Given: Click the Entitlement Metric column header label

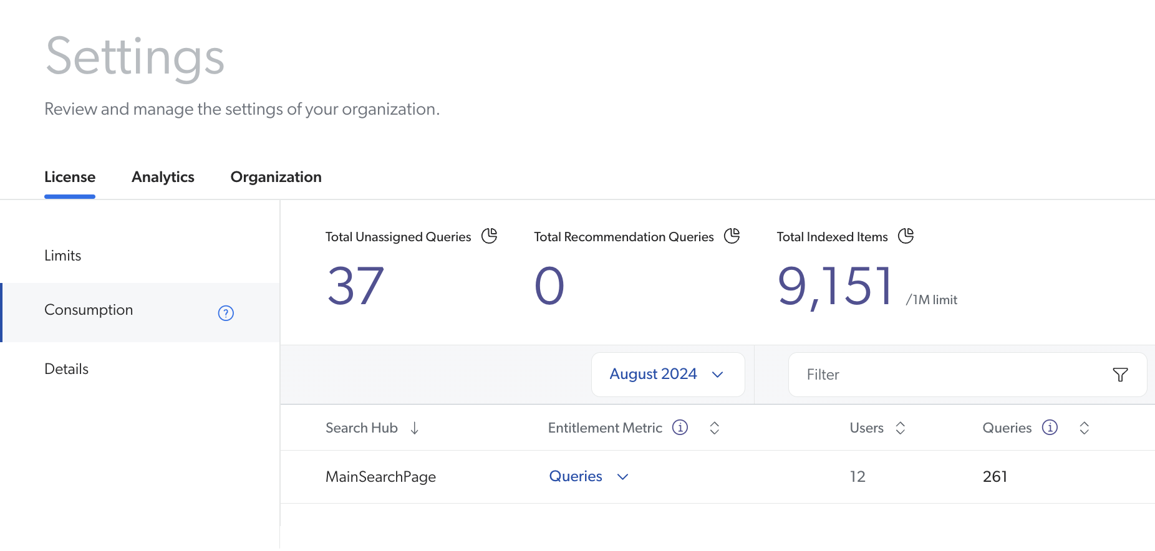Looking at the screenshot, I should [x=605, y=428].
